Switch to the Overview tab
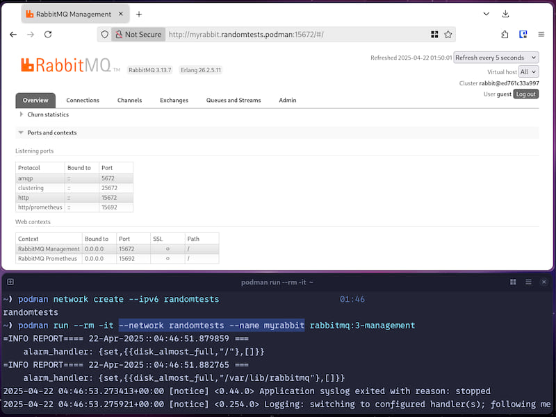The width and height of the screenshot is (556, 417). 35,100
